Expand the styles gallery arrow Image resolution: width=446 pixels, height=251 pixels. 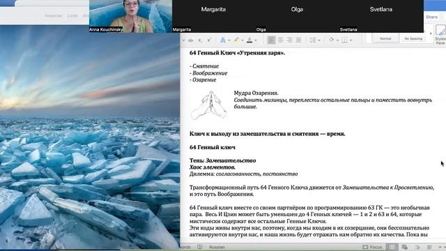(x=431, y=34)
